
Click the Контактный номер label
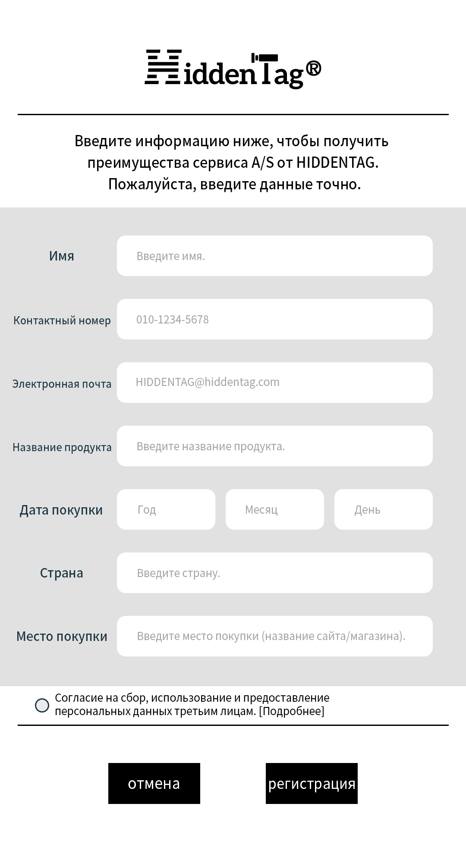coord(62,320)
